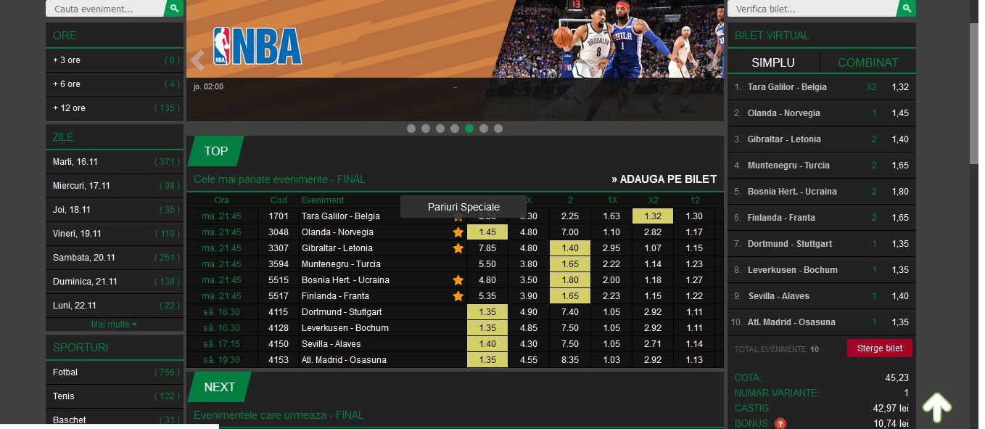
Task: Deselect the 1.35 home odds for Dortmund - Stuttgart
Action: tap(487, 312)
